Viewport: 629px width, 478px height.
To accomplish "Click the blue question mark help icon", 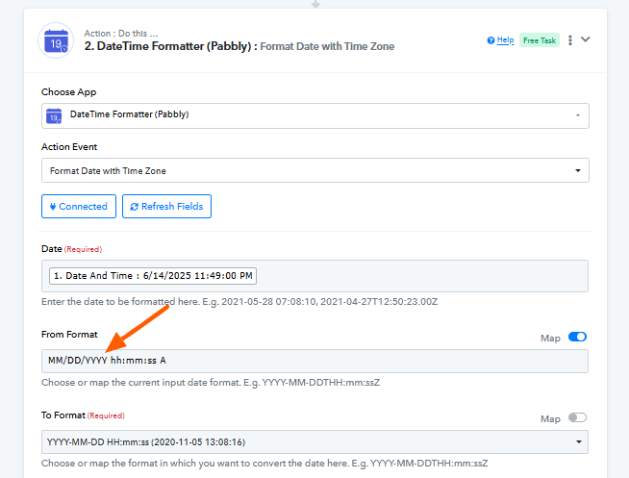I will coord(491,40).
